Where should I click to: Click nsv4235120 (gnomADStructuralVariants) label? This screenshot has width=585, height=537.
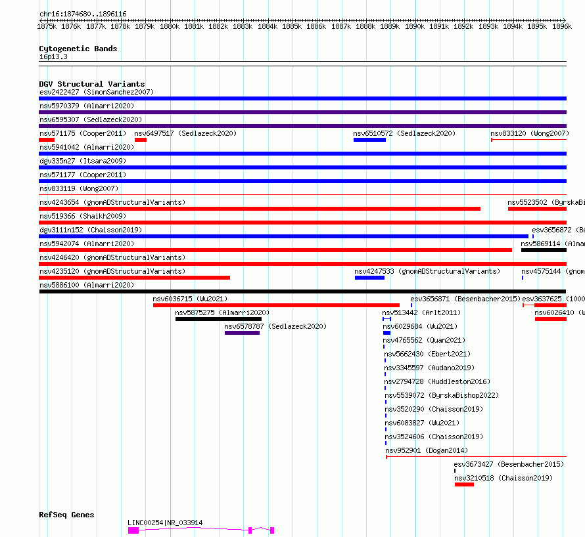click(112, 271)
